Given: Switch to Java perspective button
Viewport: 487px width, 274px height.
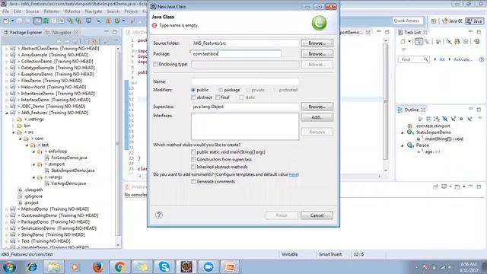Looking at the screenshot, I should (x=475, y=21).
